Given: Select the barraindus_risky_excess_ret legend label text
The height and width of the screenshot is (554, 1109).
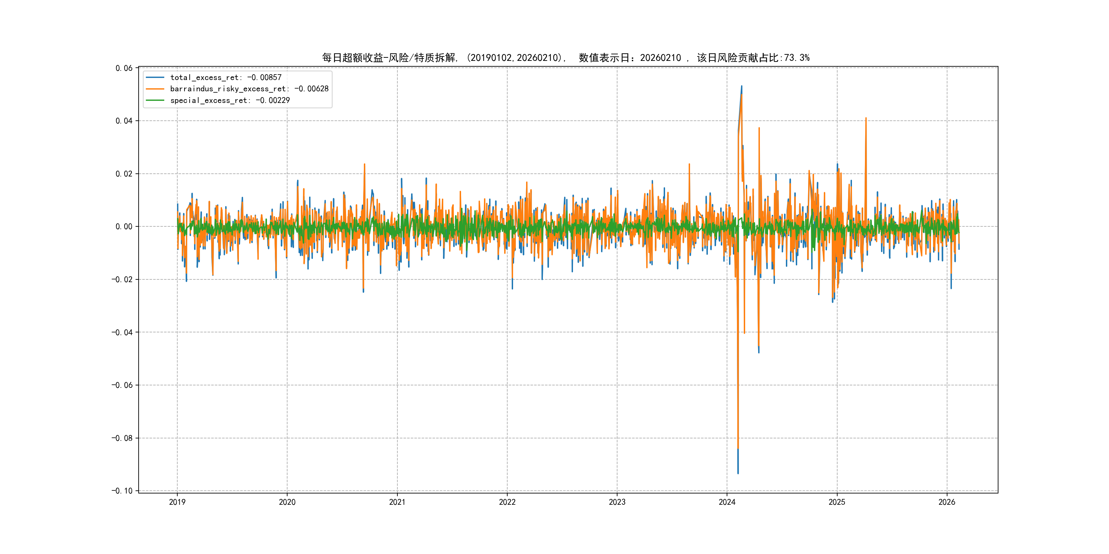Looking at the screenshot, I should [249, 89].
